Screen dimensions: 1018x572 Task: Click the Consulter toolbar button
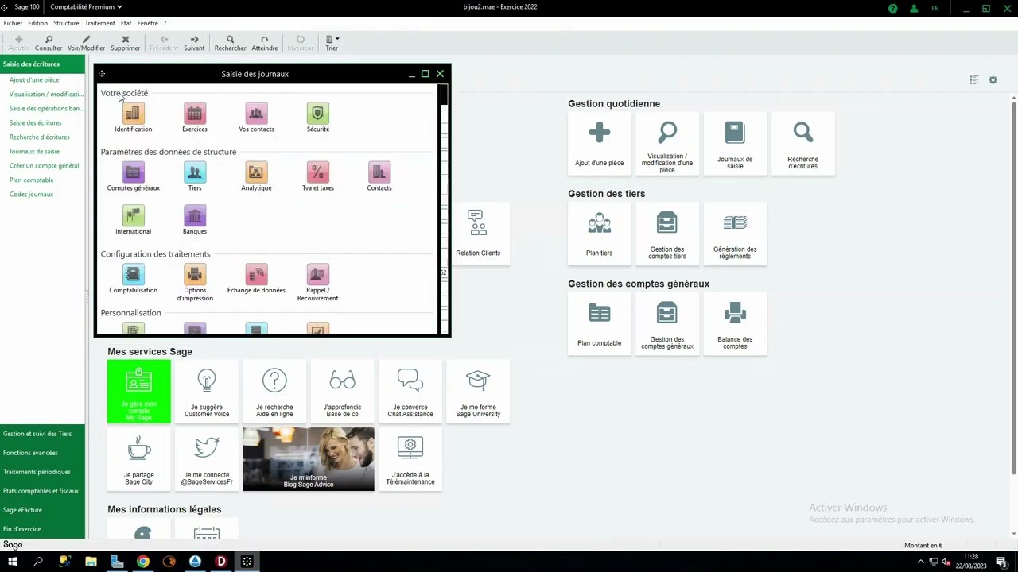[49, 43]
